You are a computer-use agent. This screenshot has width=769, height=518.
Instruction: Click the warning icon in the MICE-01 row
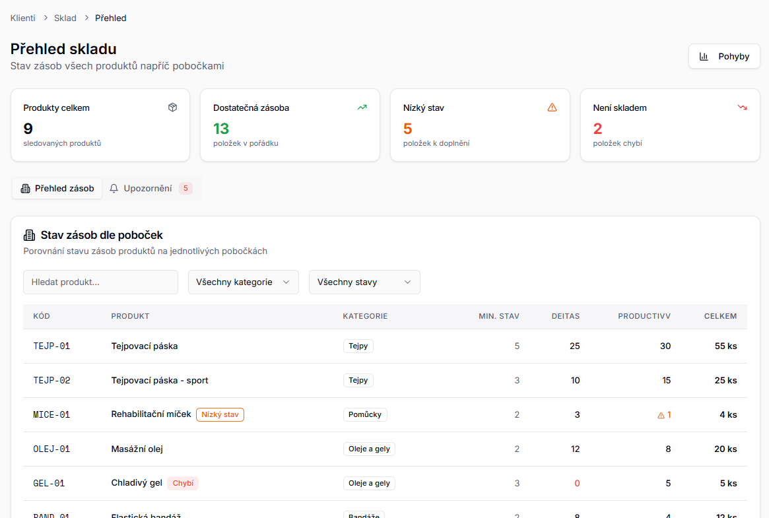(x=661, y=415)
